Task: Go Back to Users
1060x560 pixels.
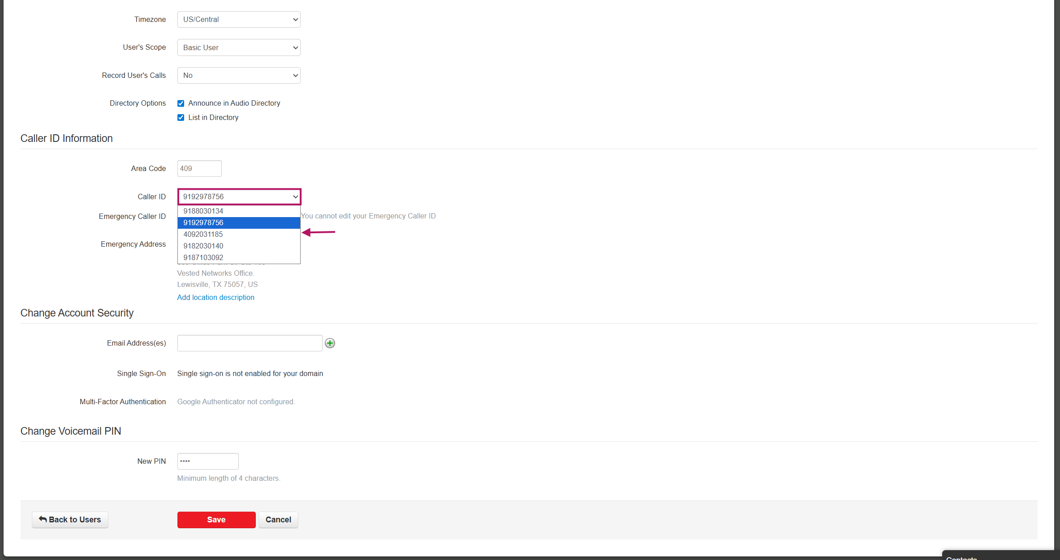Action: pyautogui.click(x=70, y=520)
